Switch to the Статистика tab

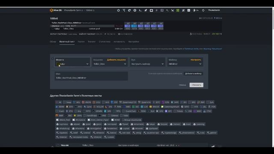104,41
